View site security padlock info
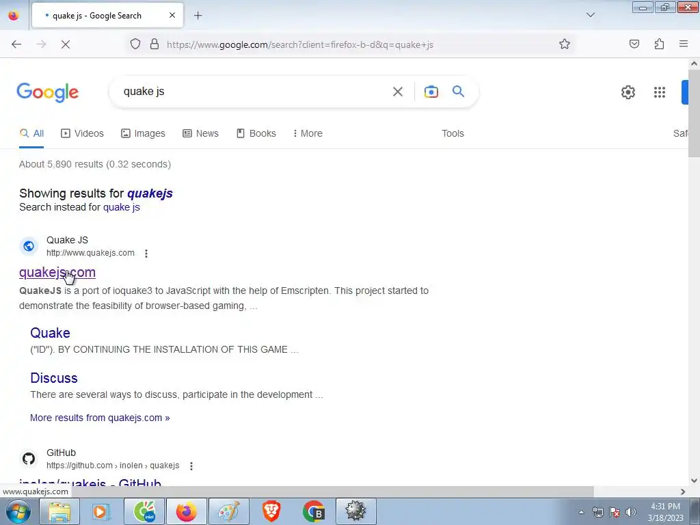The height and width of the screenshot is (525, 700). click(154, 44)
